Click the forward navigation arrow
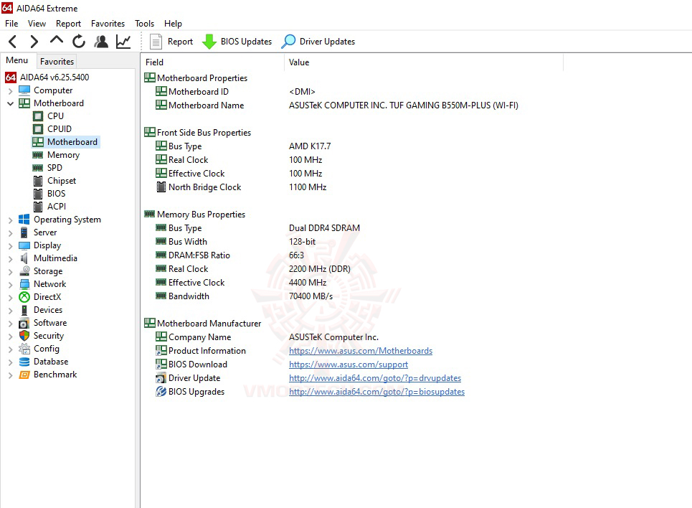 tap(34, 41)
